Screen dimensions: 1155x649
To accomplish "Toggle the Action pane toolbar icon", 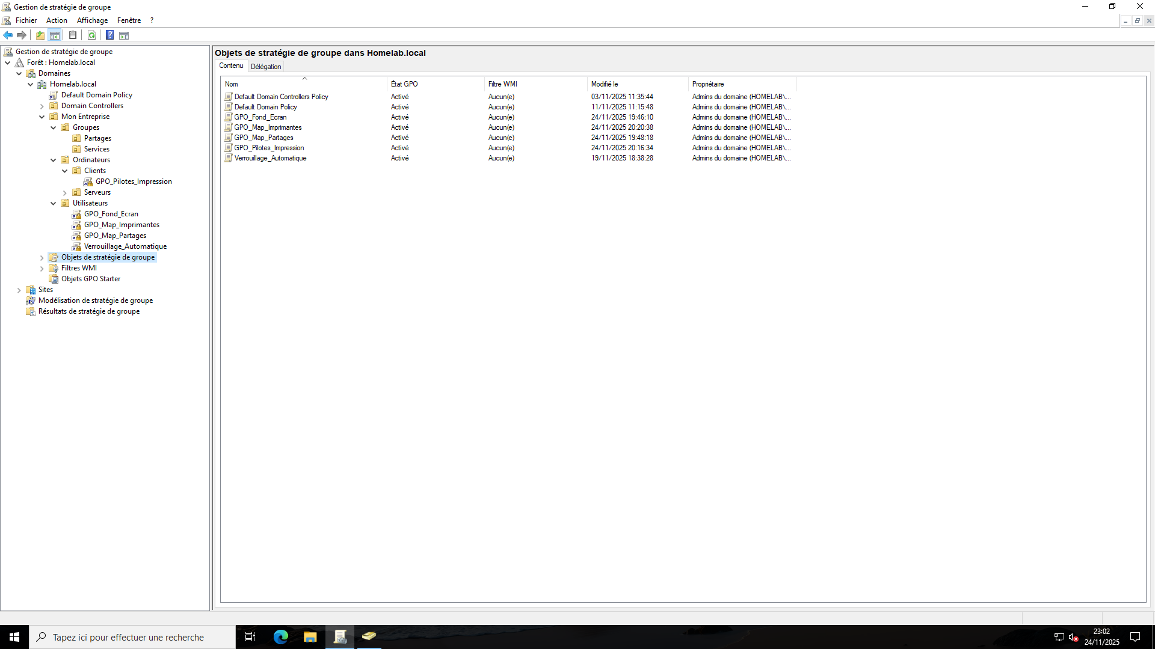I will (124, 35).
